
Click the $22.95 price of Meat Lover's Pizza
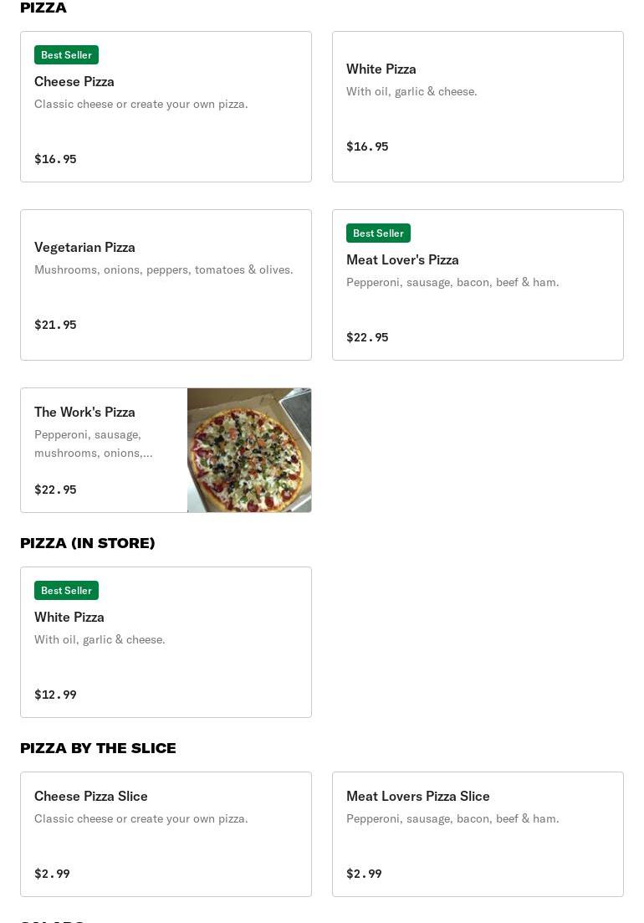[367, 337]
